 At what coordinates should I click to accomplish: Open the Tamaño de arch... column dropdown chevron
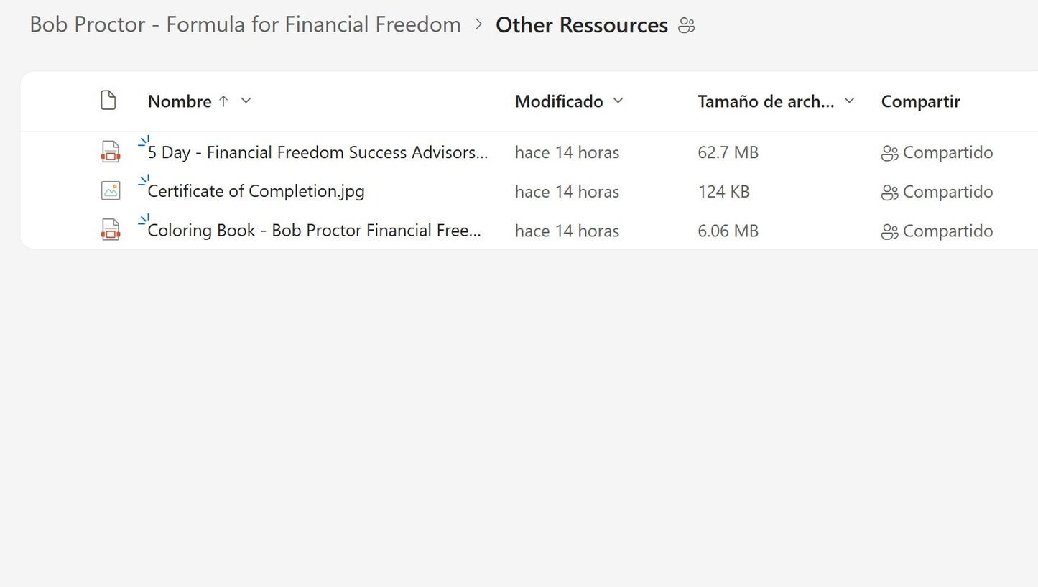(849, 101)
